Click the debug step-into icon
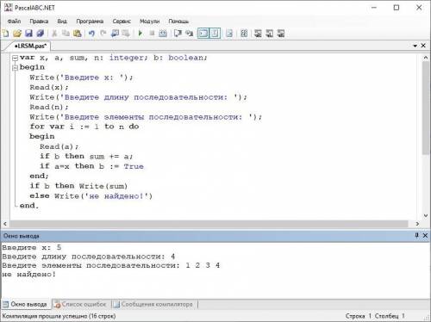This screenshot has height=322, width=431. point(258,34)
